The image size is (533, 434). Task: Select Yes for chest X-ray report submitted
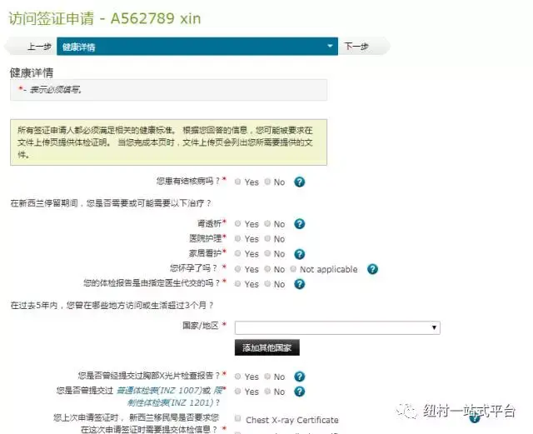point(238,377)
